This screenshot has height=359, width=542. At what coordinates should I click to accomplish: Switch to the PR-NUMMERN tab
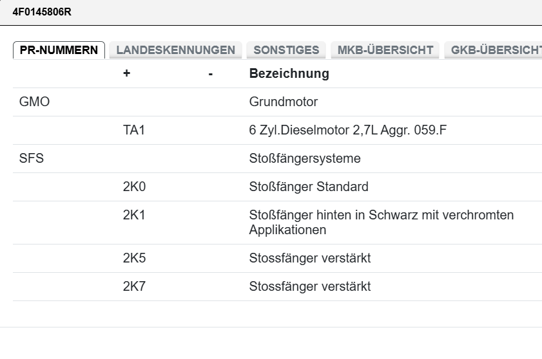tap(59, 50)
